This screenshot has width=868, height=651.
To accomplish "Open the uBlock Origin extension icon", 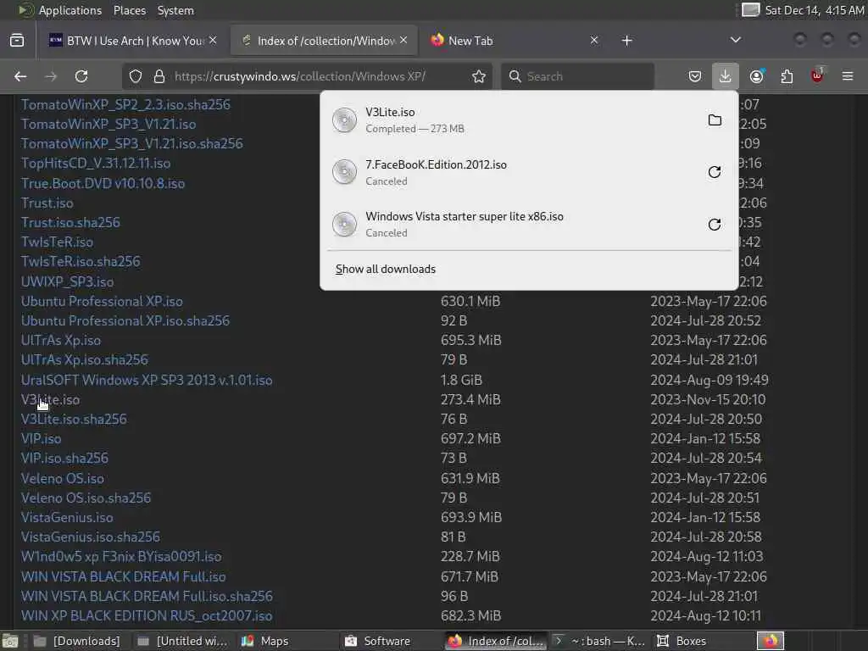I will click(x=817, y=75).
